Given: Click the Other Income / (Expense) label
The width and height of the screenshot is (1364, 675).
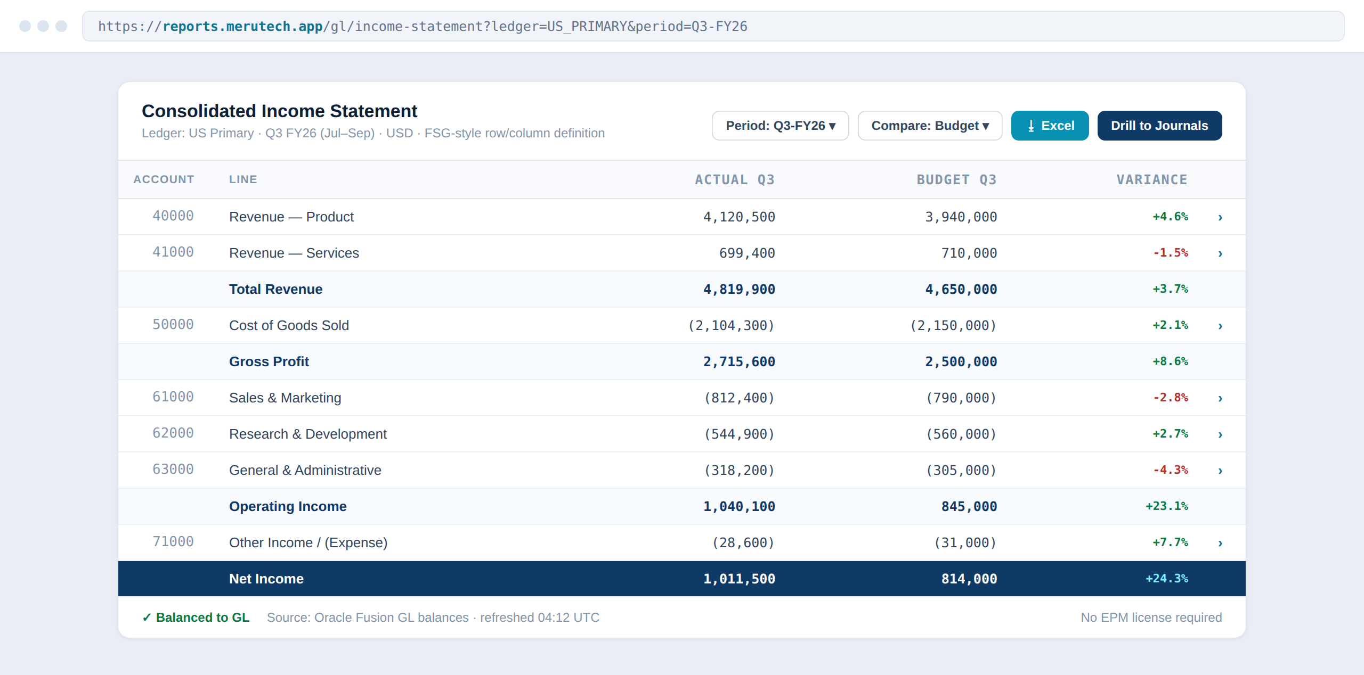Looking at the screenshot, I should tap(308, 542).
